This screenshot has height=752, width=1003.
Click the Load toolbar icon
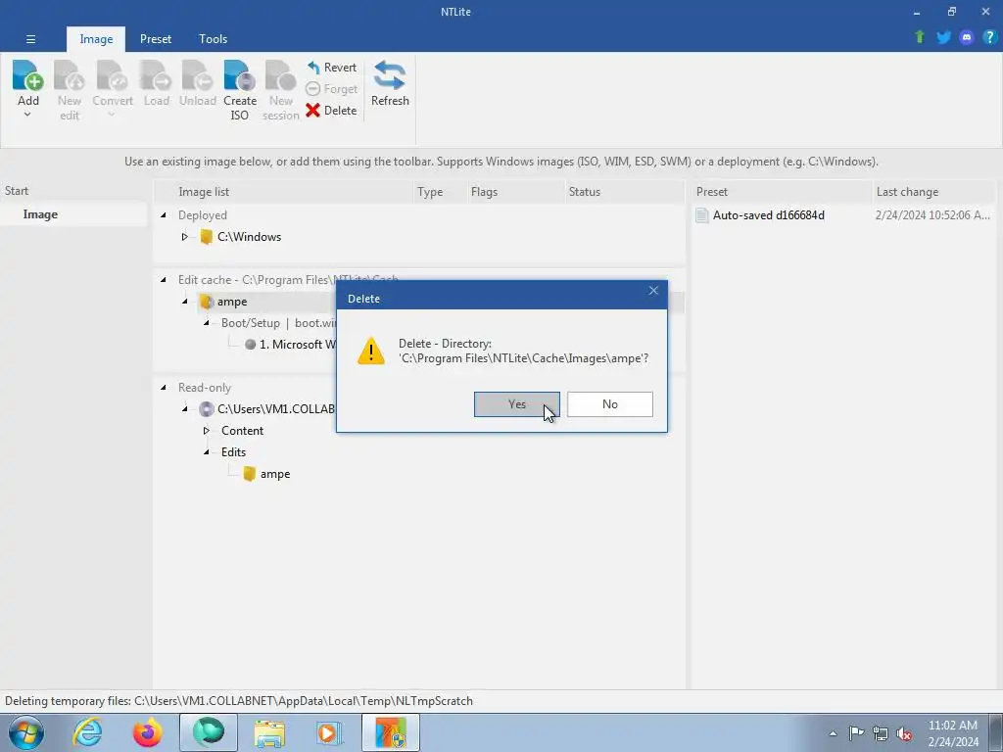point(156,76)
